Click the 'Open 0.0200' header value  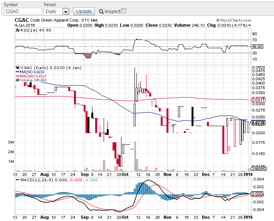tap(80, 25)
